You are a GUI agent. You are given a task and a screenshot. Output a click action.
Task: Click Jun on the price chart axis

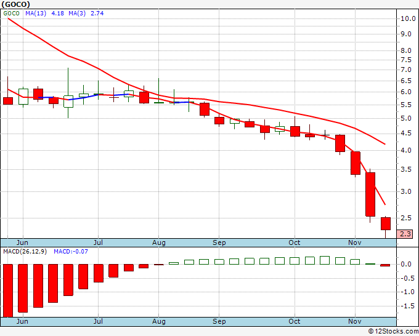click(22, 242)
